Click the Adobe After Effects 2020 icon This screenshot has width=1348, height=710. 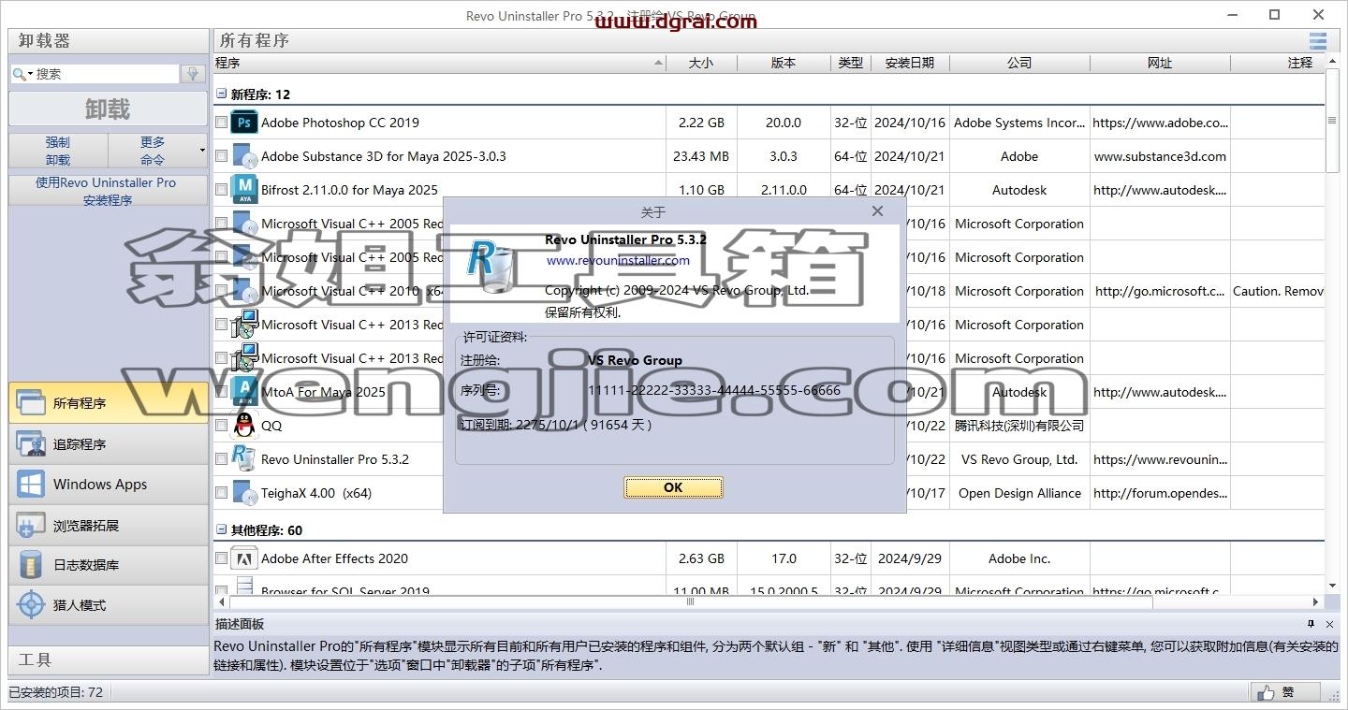pyautogui.click(x=244, y=558)
